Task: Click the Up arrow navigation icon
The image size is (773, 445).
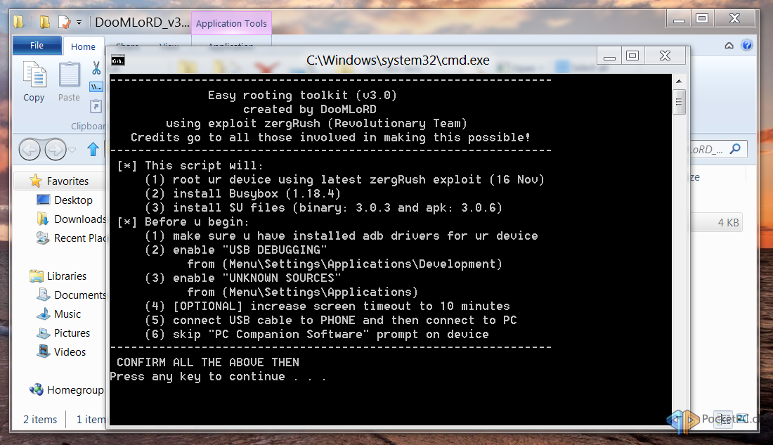Action: [93, 149]
